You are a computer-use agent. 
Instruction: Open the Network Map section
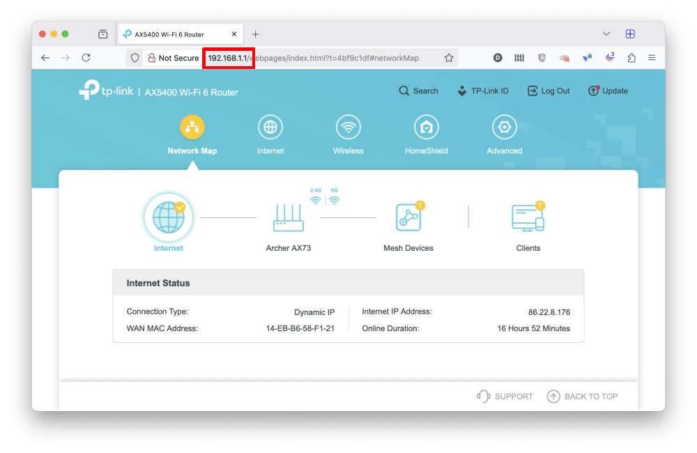(192, 135)
